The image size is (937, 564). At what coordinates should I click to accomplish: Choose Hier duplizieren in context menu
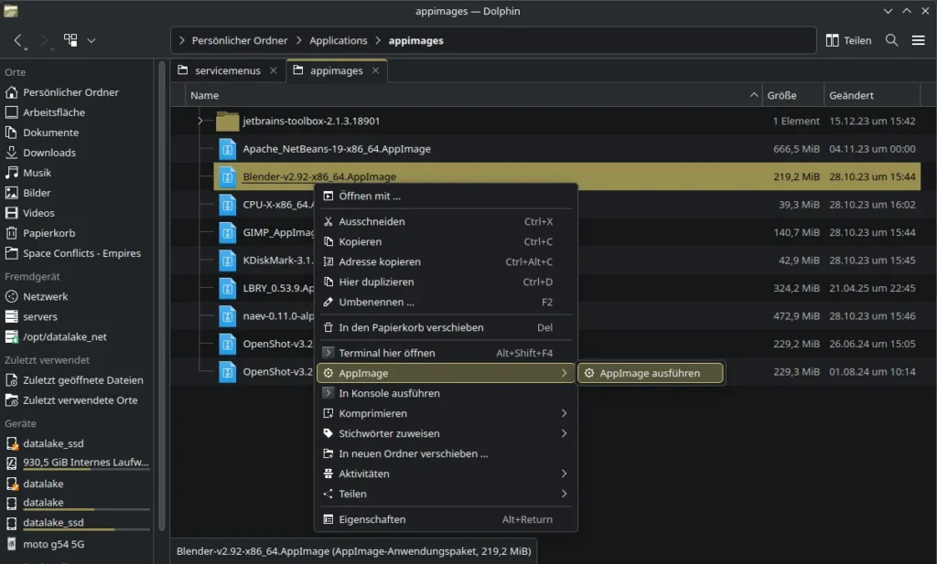pos(446,282)
